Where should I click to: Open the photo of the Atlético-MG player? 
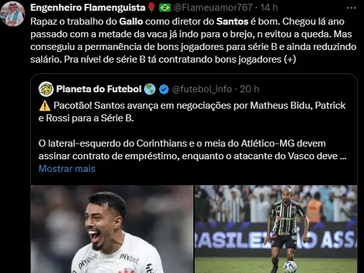[x=276, y=229]
